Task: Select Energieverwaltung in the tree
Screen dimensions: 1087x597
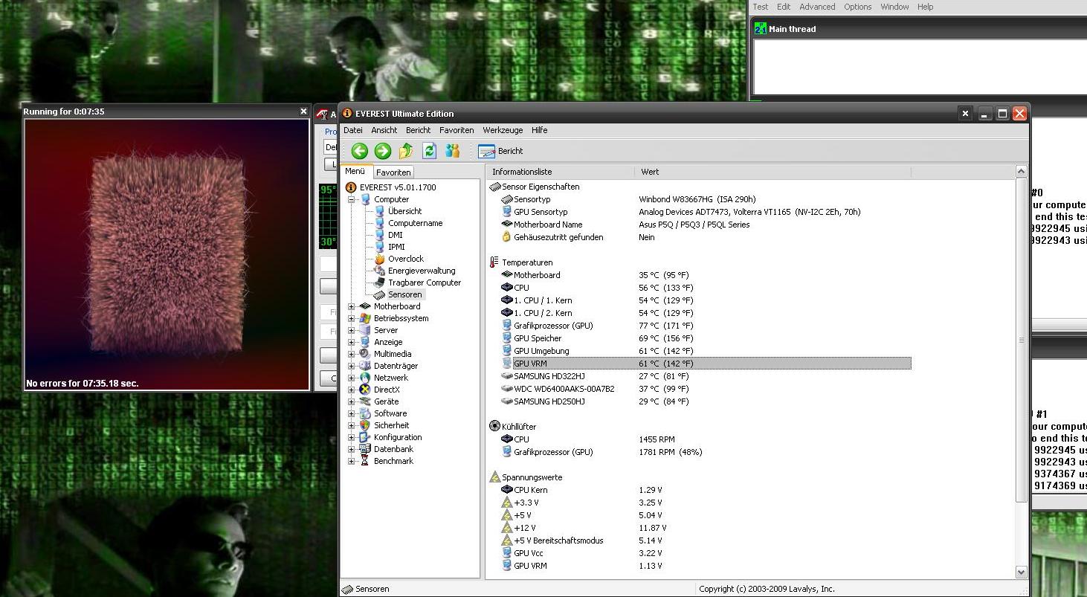Action: point(422,271)
